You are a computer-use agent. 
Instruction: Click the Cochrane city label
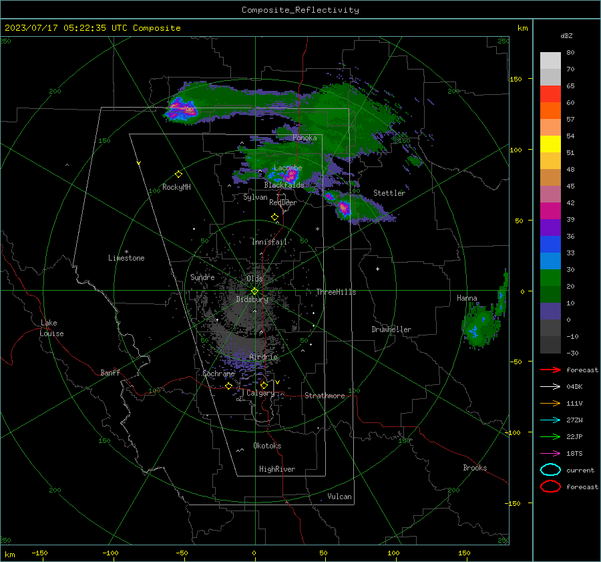tap(218, 374)
